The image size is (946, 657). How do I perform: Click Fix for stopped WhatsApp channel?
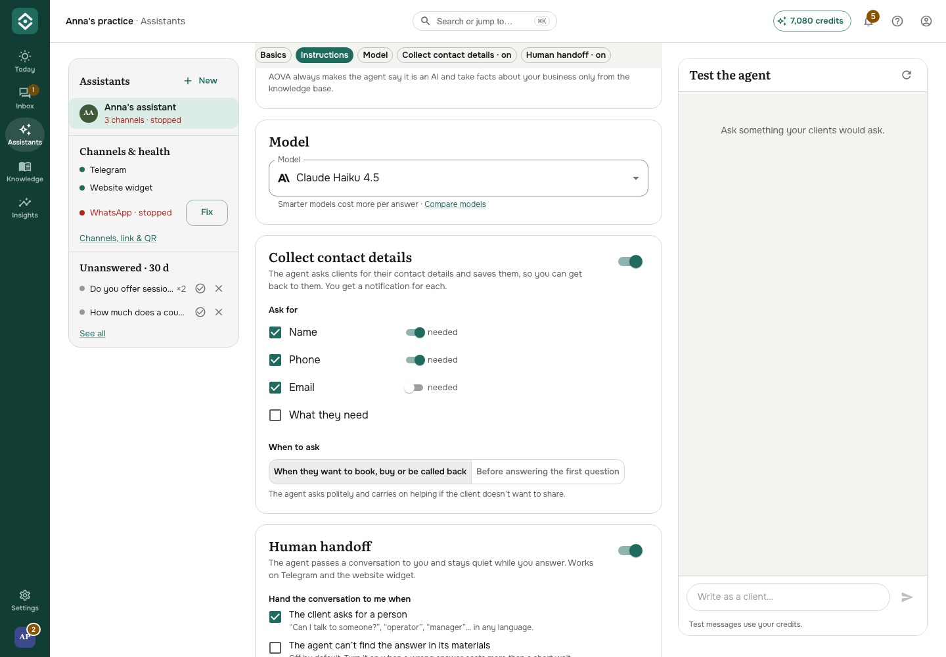click(207, 212)
